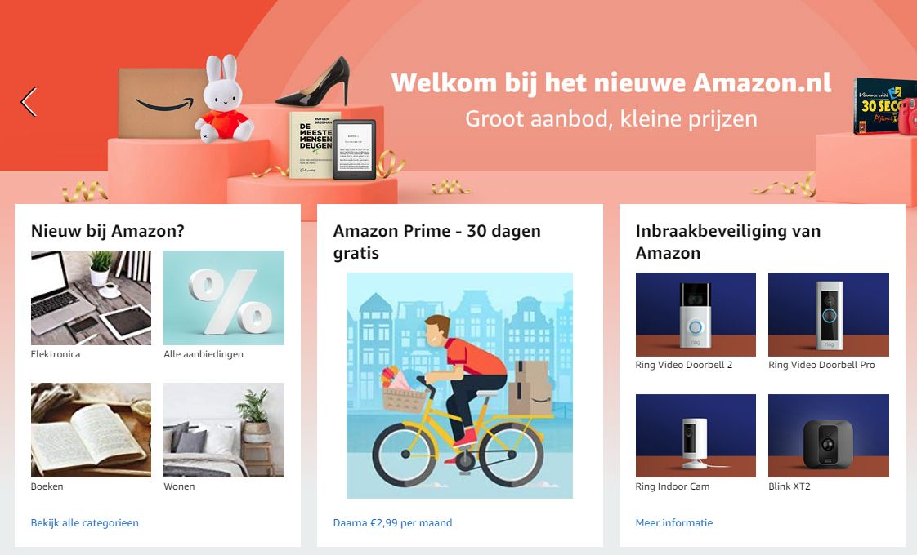Select the Blink XT2 camera image

point(829,436)
